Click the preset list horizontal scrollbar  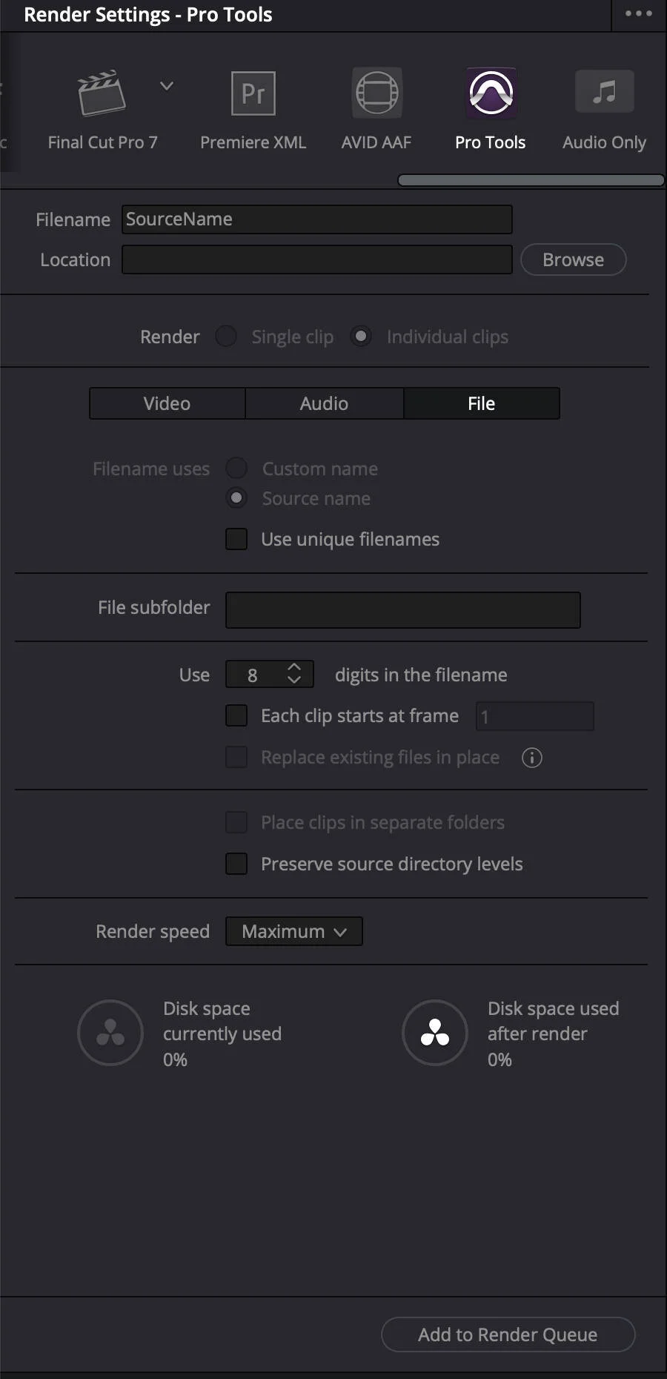[531, 180]
